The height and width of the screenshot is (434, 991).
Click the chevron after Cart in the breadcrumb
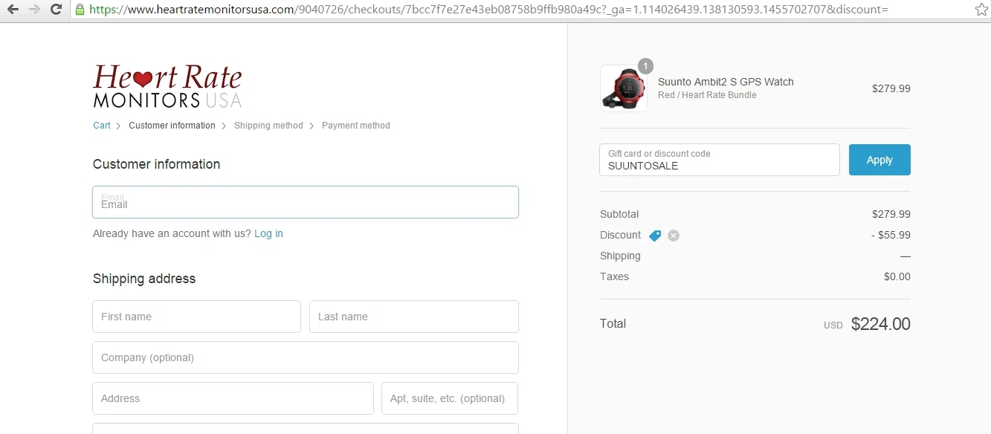119,126
